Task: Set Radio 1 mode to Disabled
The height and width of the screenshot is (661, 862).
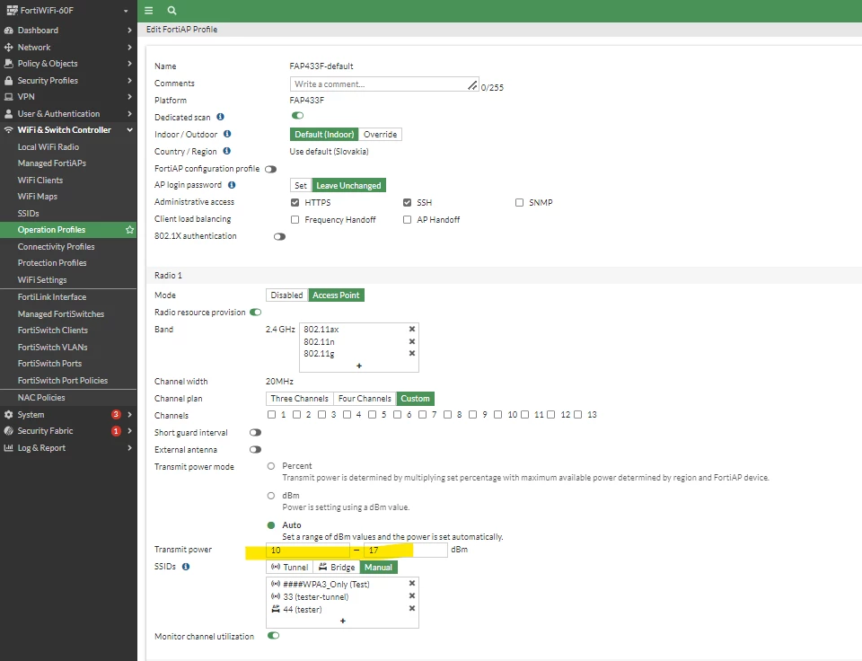Action: tap(286, 295)
